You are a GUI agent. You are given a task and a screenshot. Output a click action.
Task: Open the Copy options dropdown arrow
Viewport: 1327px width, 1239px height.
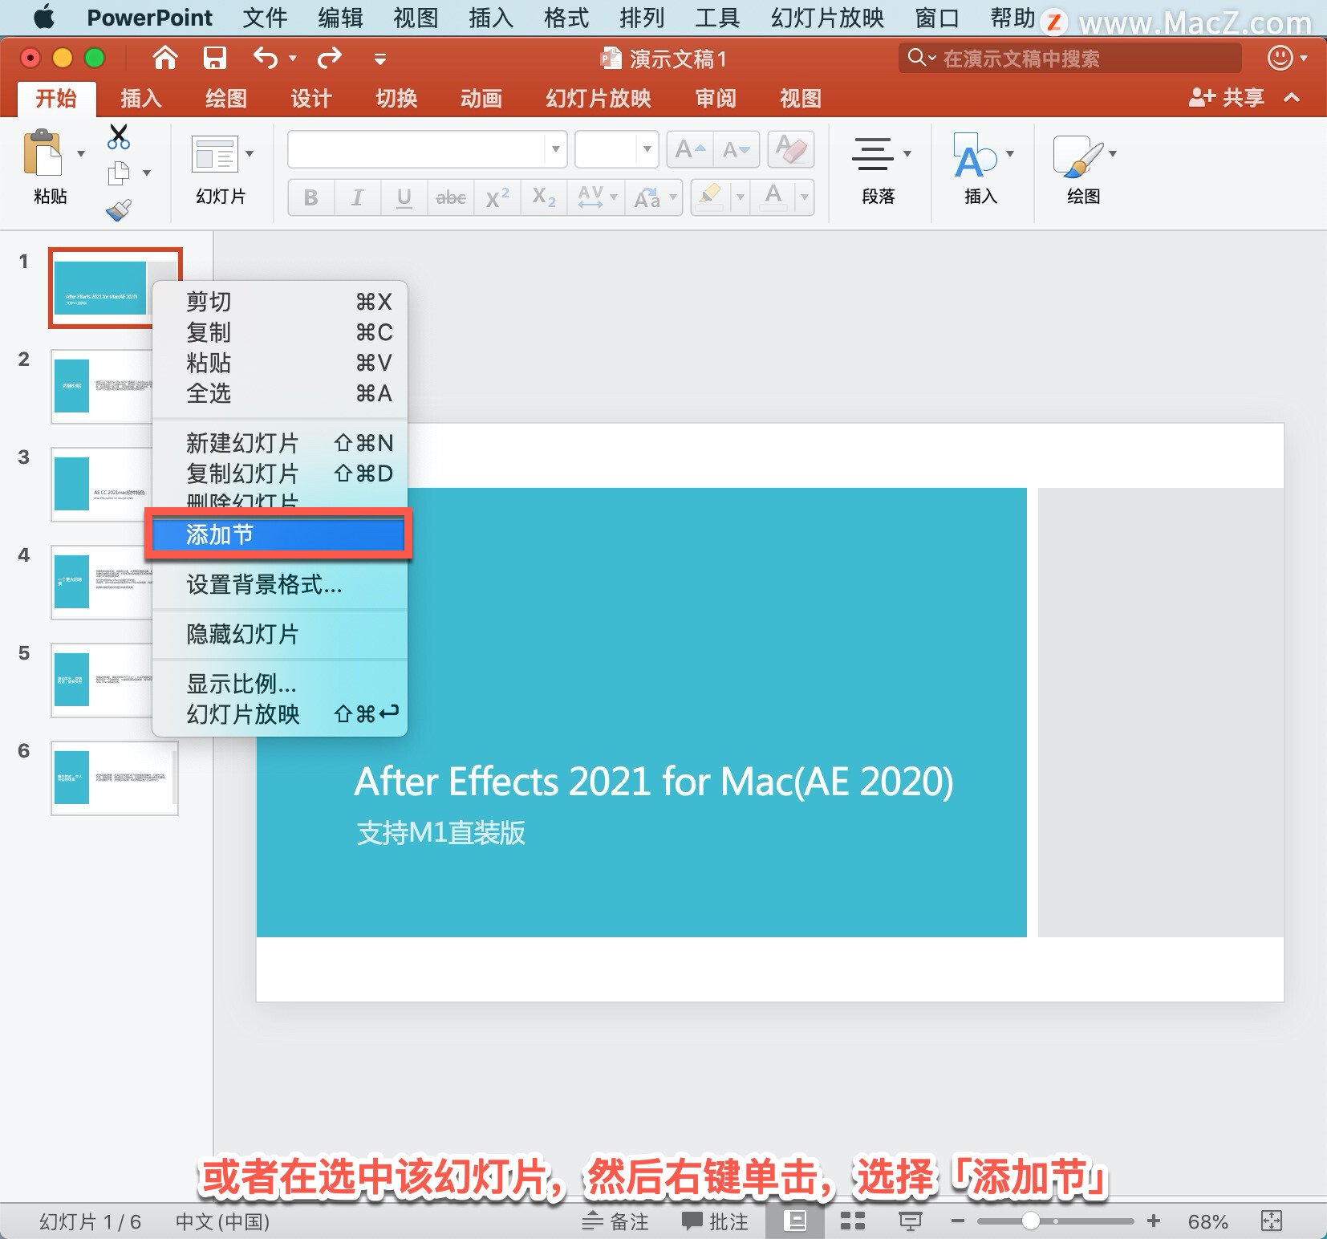coord(147,173)
